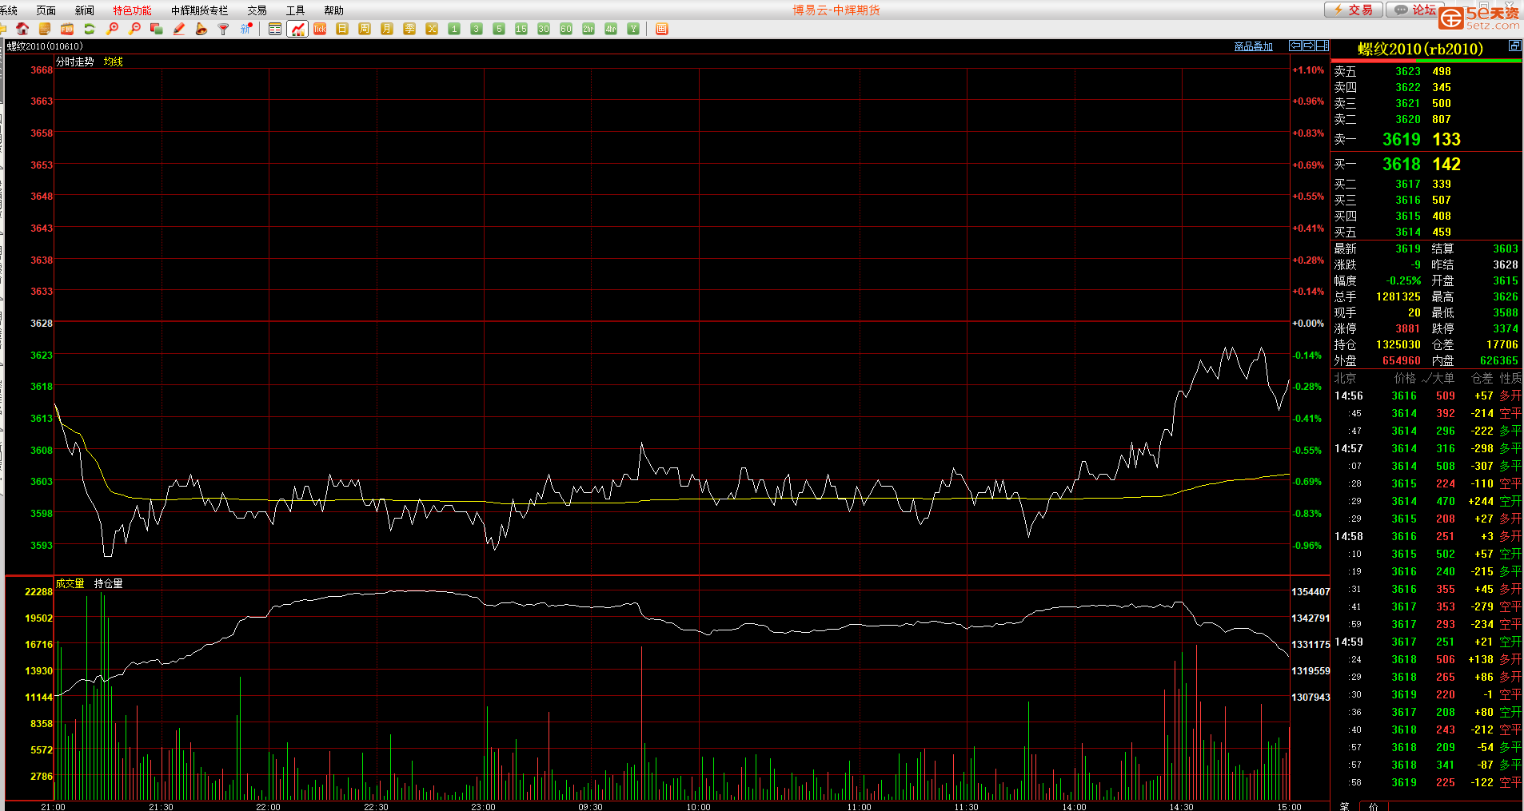Click the left arrow navigation icon
Image resolution: width=1524 pixels, height=811 pixels.
click(x=1295, y=46)
